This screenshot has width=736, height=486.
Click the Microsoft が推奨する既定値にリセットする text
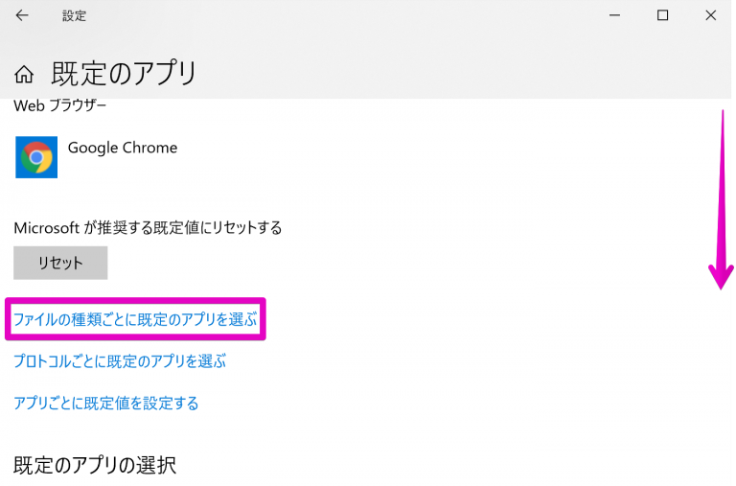point(148,228)
